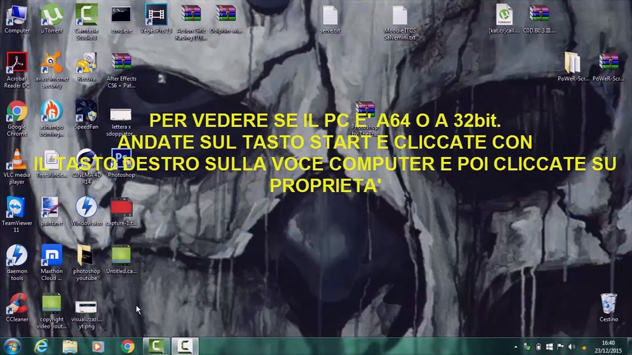The image size is (632, 355).
Task: Select the [kat.cr]call... torrent file
Action: (x=504, y=19)
